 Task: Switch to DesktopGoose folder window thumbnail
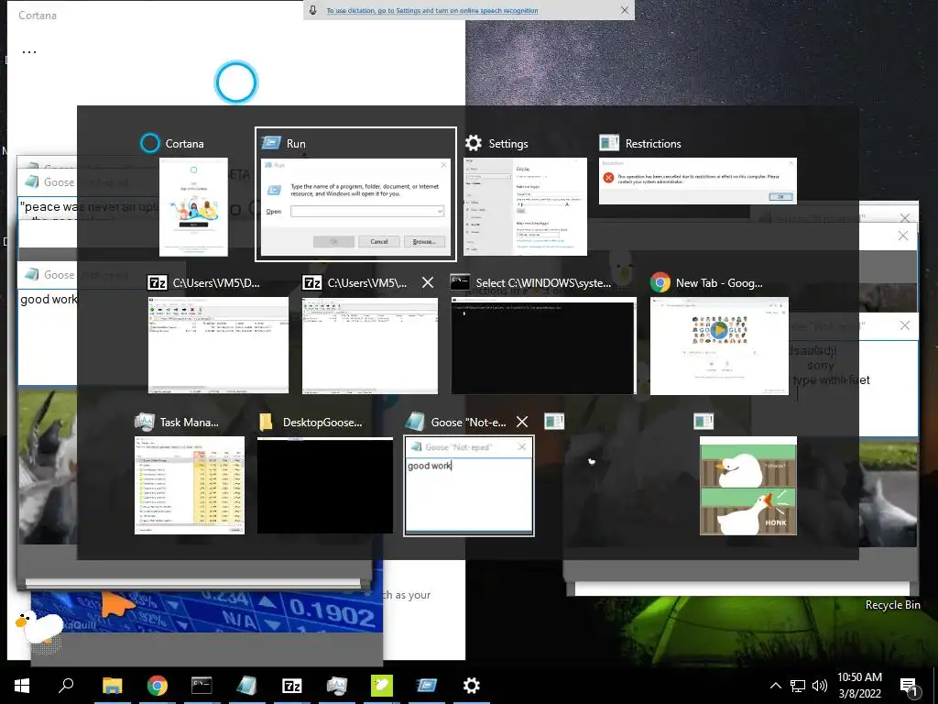[325, 485]
